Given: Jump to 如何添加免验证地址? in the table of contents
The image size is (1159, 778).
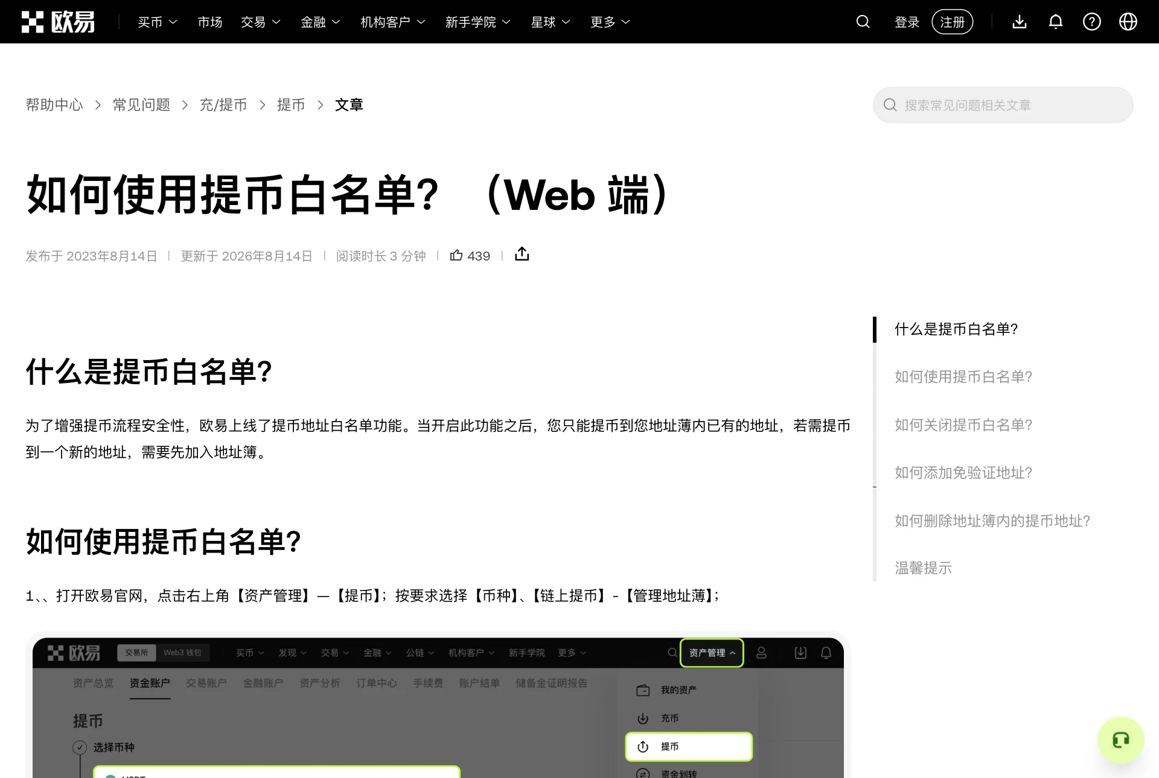Looking at the screenshot, I should [x=963, y=473].
